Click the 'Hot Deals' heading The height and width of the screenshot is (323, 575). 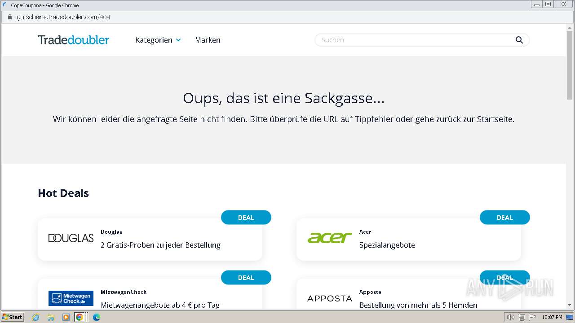point(63,193)
